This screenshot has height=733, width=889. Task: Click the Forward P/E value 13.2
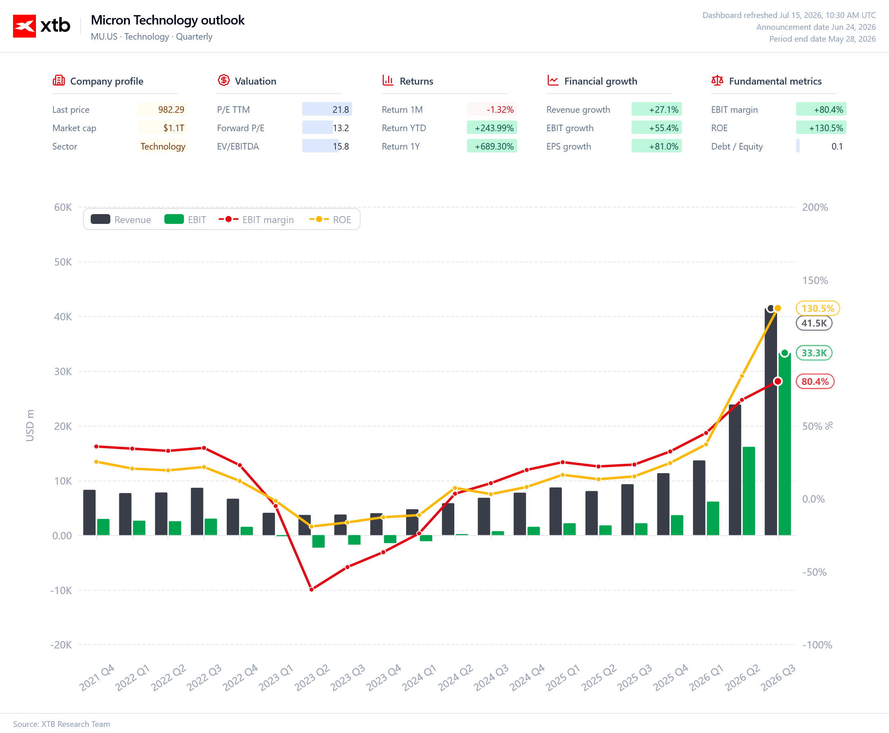327,128
